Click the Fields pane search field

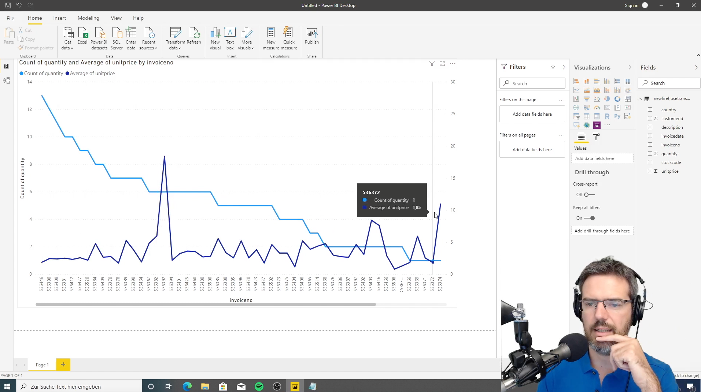tap(669, 83)
